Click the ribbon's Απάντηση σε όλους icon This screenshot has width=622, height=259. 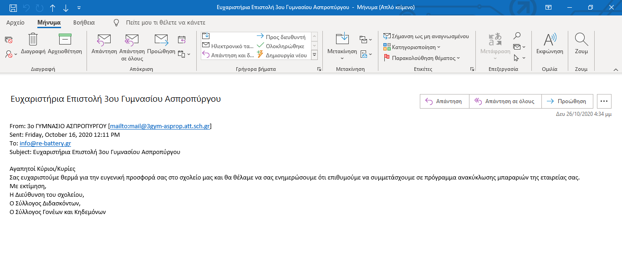(x=132, y=40)
